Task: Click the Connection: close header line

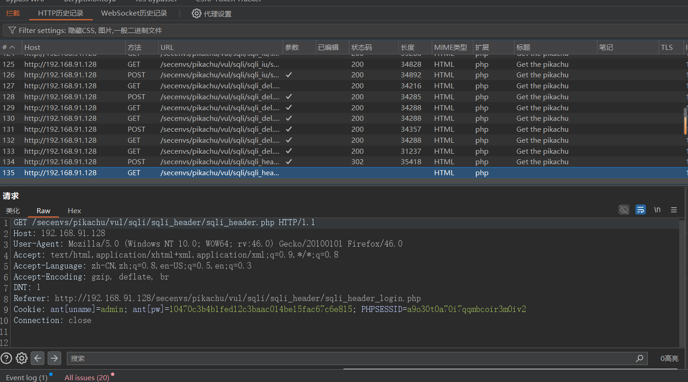Action: (x=53, y=320)
